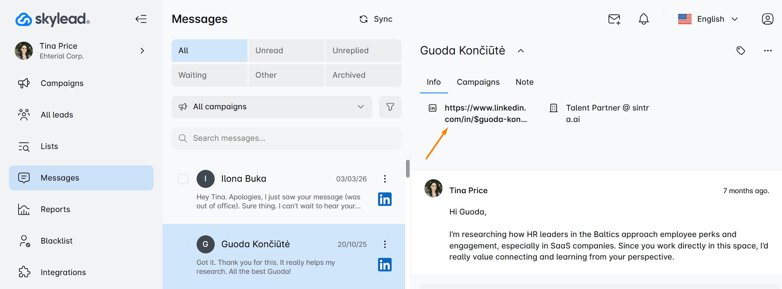This screenshot has height=289, width=782.
Task: Open the user profile icon
Action: [x=768, y=19]
